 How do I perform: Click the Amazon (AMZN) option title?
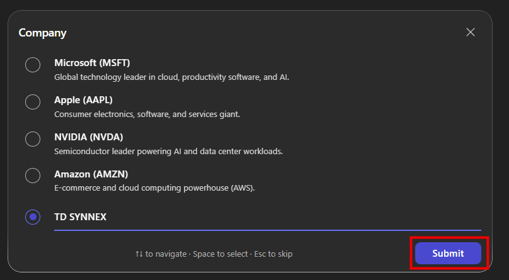pos(91,174)
